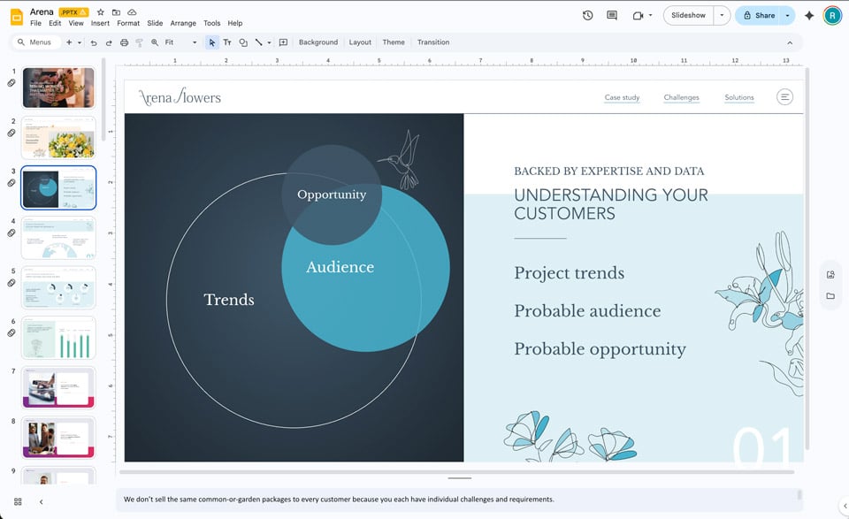Expand the Share options dropdown arrow

(x=786, y=15)
